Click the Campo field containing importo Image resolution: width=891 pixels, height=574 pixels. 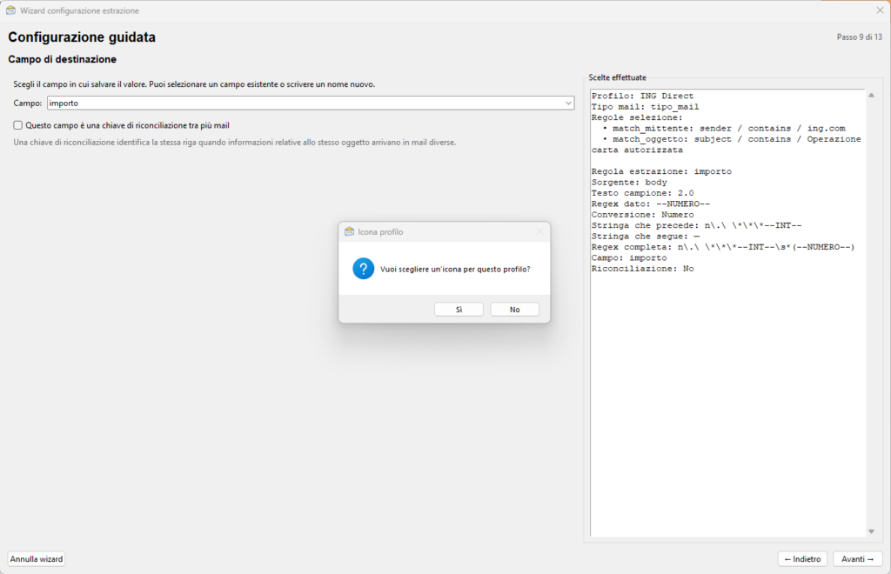coord(311,103)
